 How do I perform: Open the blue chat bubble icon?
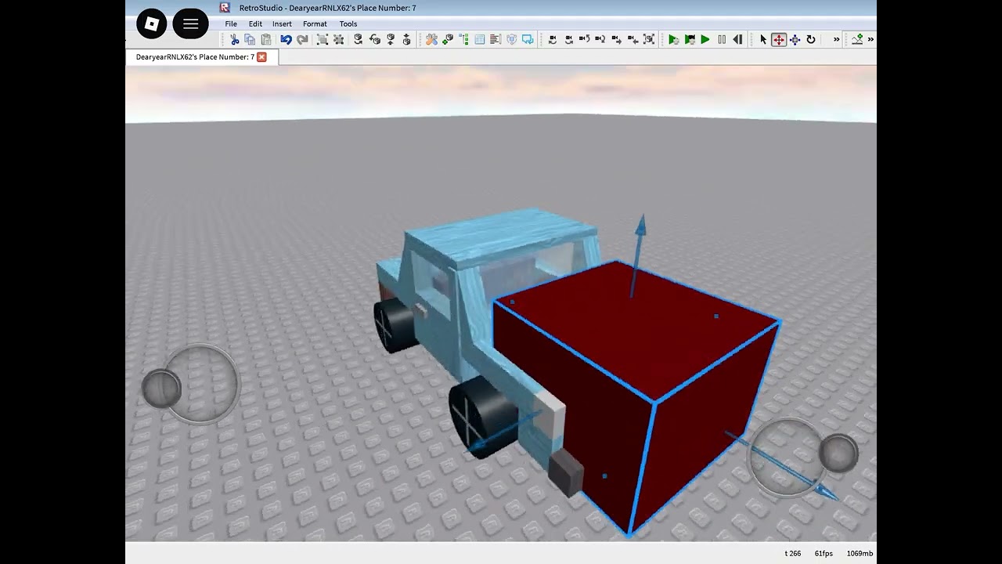coord(528,39)
